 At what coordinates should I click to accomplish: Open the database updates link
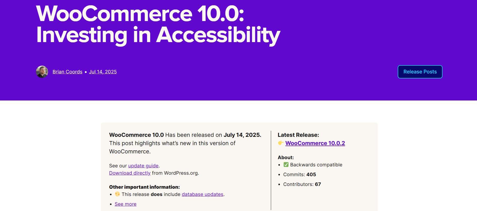[x=202, y=194]
